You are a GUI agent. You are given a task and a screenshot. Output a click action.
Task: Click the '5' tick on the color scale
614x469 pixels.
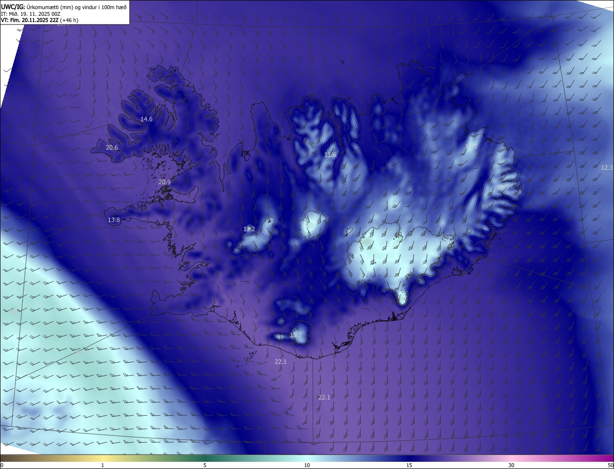(x=205, y=466)
